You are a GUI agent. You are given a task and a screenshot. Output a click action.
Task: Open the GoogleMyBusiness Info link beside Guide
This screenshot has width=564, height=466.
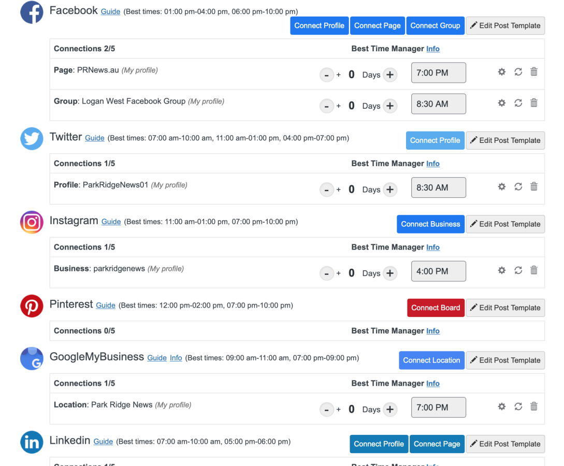pos(176,358)
